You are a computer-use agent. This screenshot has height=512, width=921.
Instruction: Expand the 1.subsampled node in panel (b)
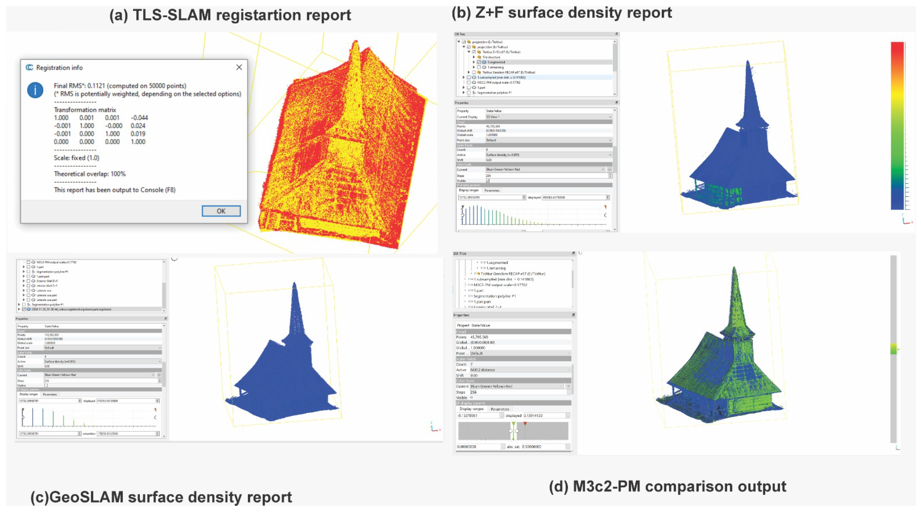coord(464,77)
